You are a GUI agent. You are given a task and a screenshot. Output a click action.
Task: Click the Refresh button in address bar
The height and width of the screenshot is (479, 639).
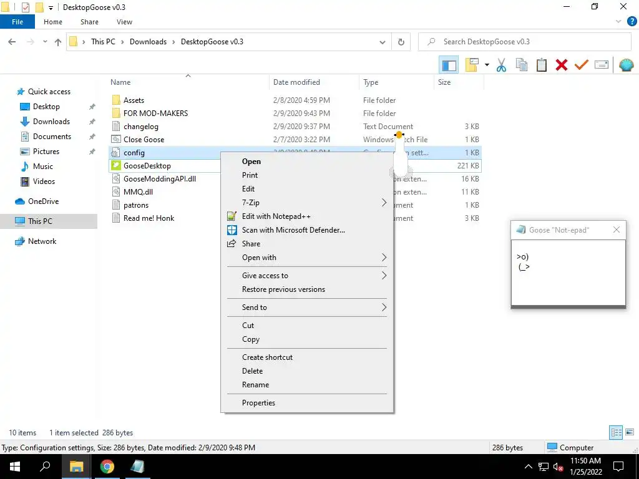[401, 42]
